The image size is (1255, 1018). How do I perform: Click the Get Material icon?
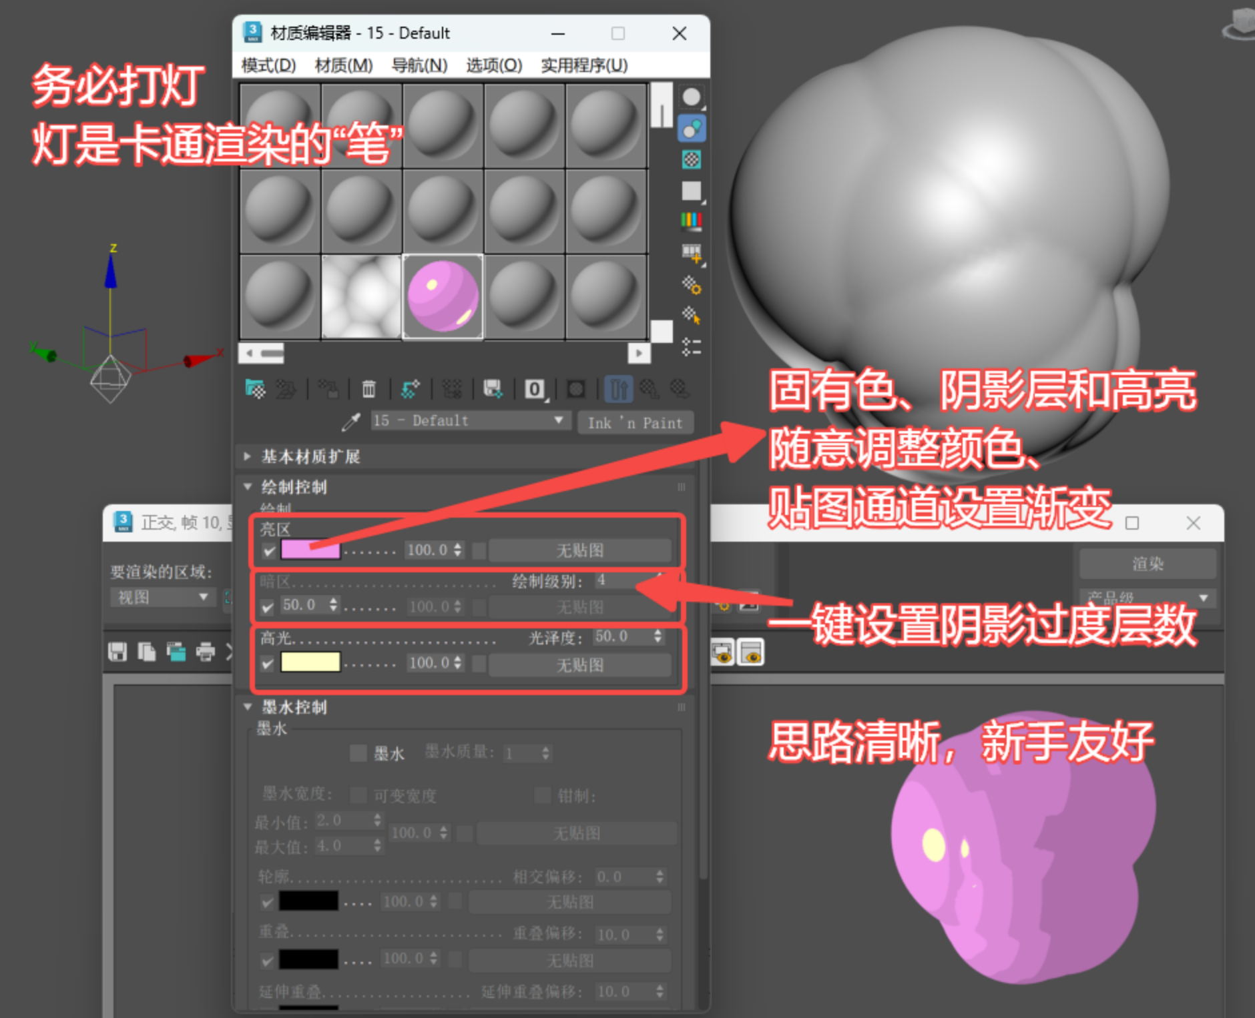click(x=255, y=389)
